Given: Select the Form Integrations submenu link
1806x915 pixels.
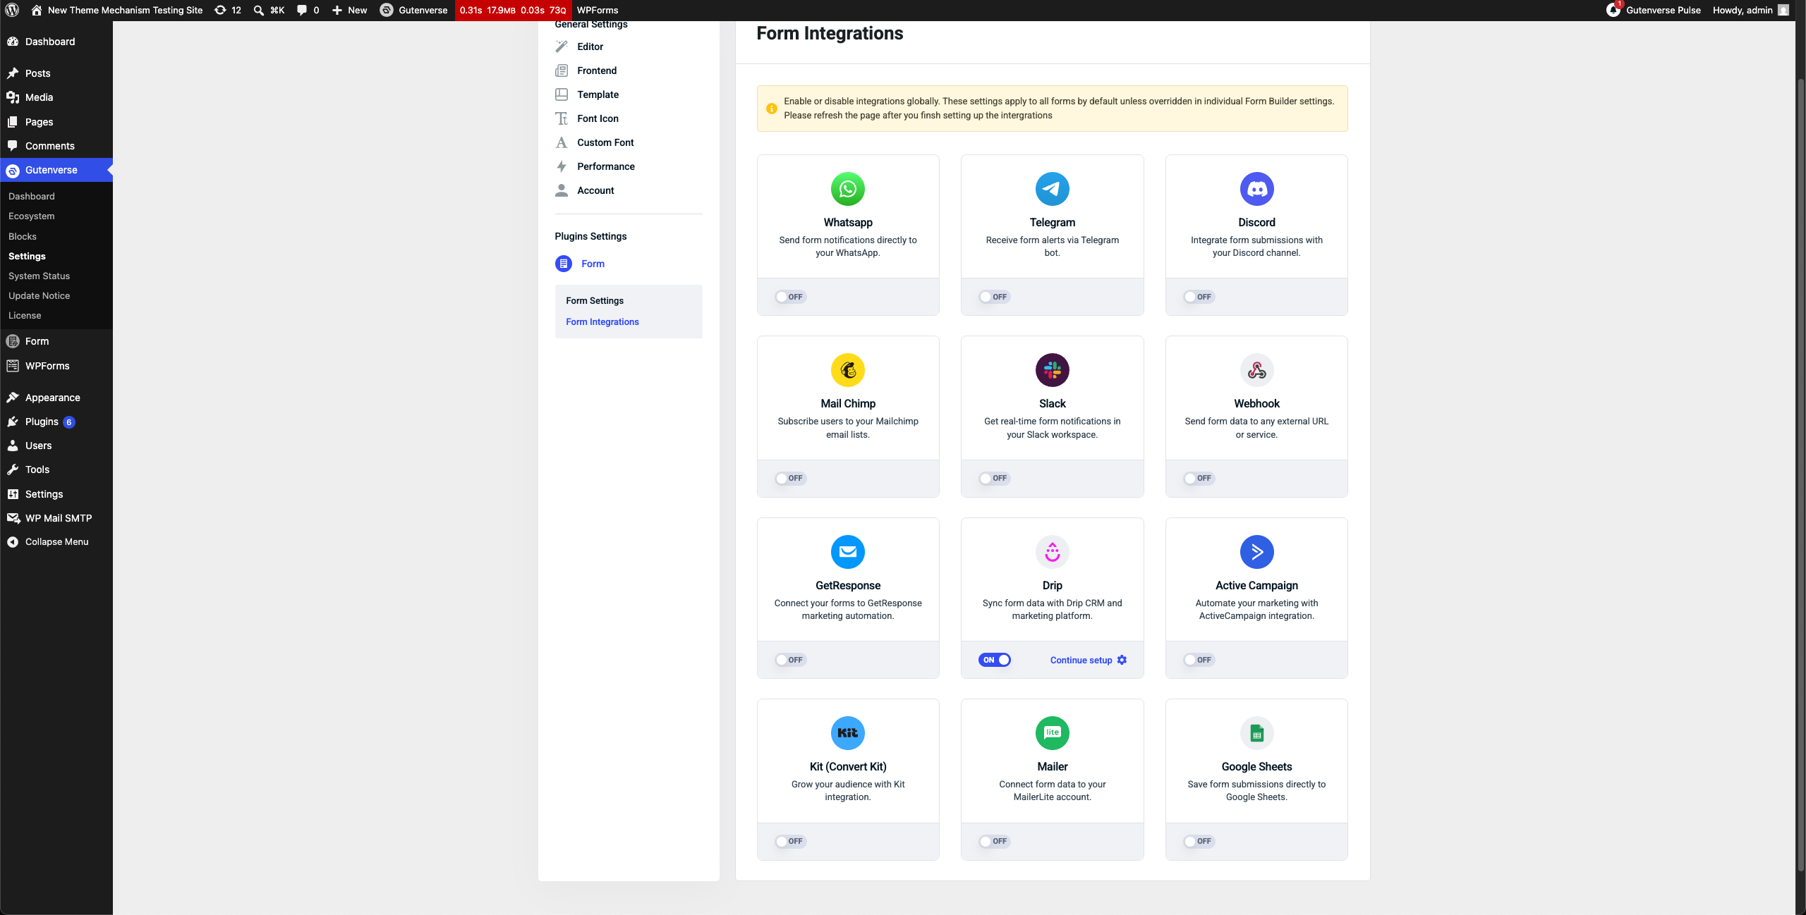Looking at the screenshot, I should click(x=602, y=321).
